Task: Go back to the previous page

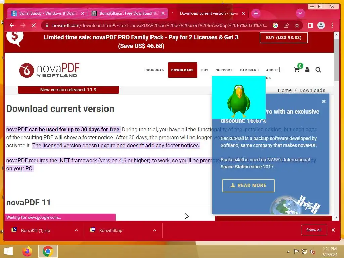Action: (x=12, y=25)
